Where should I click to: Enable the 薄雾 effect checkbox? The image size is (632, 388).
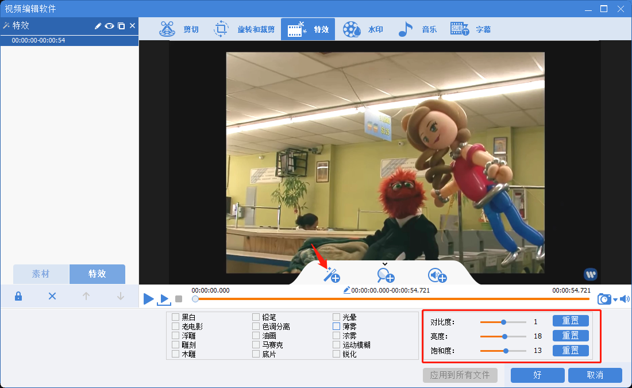336,326
